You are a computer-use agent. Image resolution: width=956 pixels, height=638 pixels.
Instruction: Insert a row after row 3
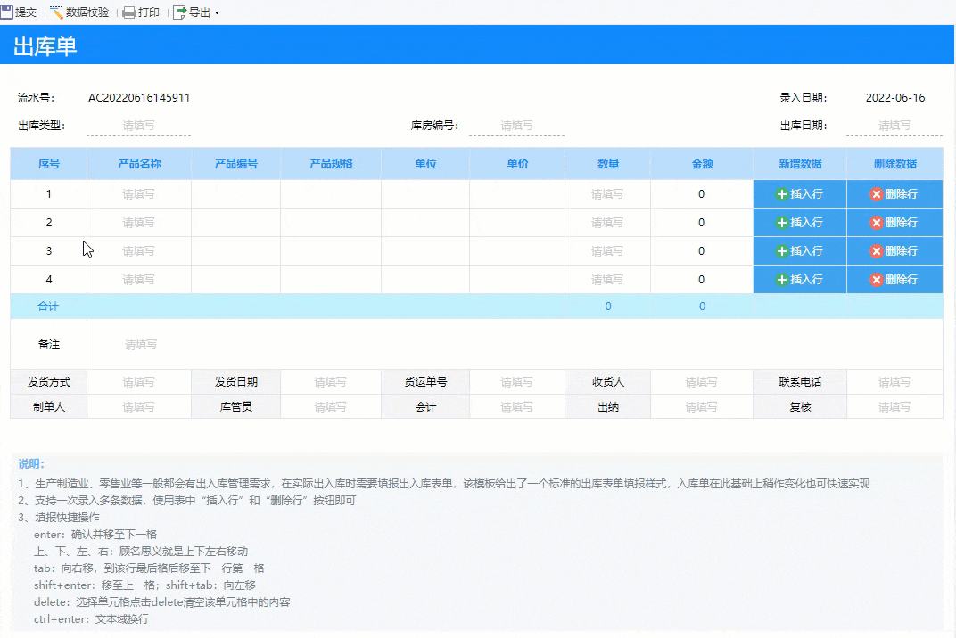point(799,251)
